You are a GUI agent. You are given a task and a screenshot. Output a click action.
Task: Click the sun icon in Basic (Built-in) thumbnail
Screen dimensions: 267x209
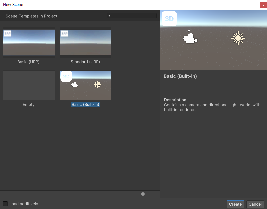coord(98,84)
